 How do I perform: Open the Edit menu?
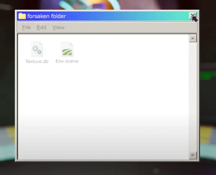[x=41, y=27]
